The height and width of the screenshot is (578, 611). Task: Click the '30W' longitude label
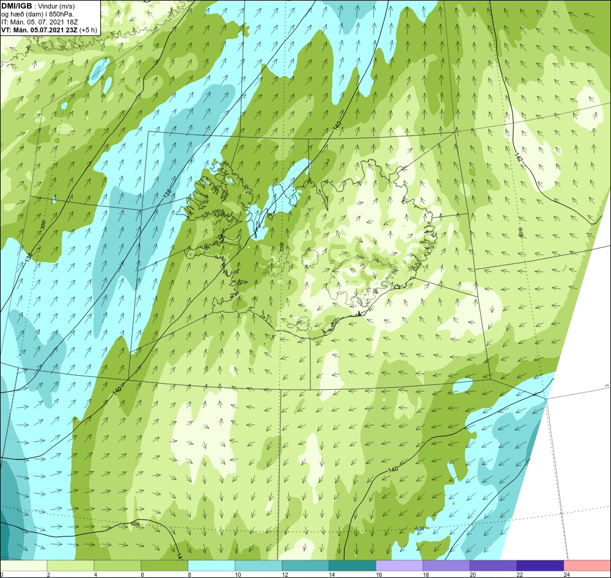[x=43, y=225]
